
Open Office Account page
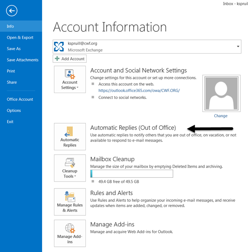(x=21, y=99)
